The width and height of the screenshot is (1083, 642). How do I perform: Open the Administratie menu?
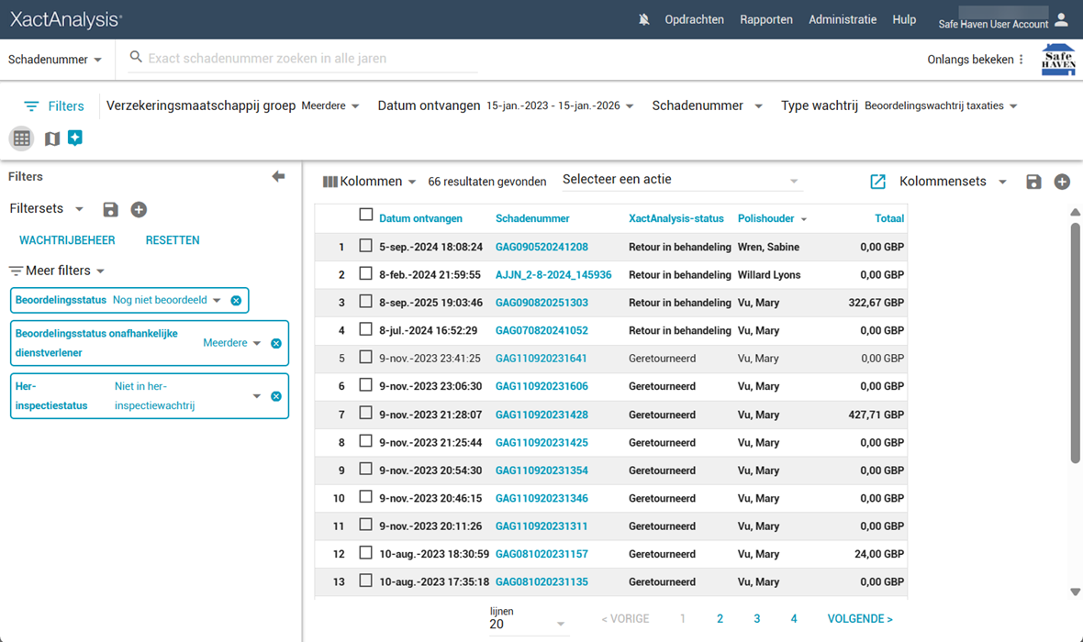[842, 20]
